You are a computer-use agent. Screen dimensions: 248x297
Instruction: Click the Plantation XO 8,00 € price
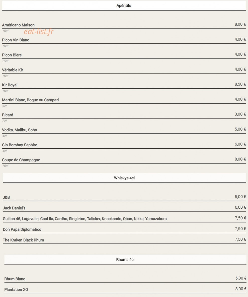click(241, 289)
